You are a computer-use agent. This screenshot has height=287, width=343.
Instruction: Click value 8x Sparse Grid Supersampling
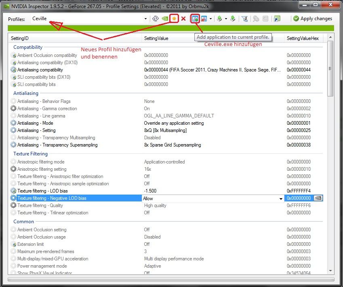[x=173, y=145]
